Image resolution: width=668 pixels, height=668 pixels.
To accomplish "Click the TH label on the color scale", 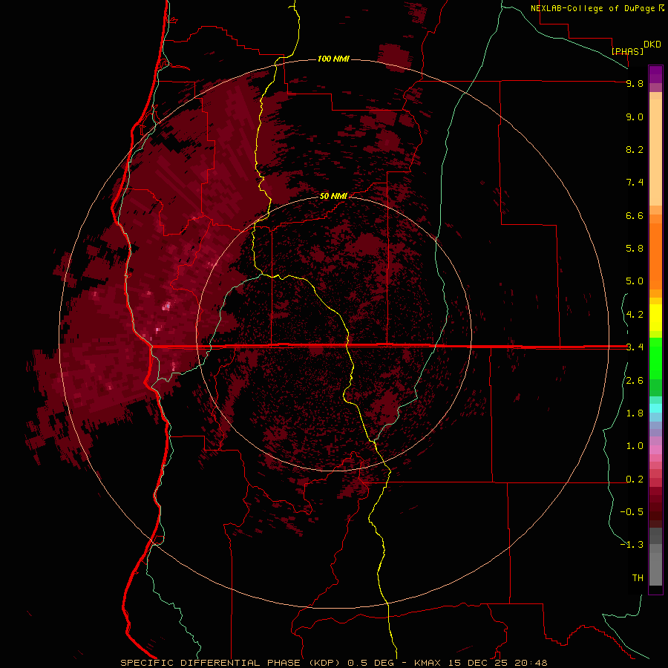I will click(x=638, y=577).
